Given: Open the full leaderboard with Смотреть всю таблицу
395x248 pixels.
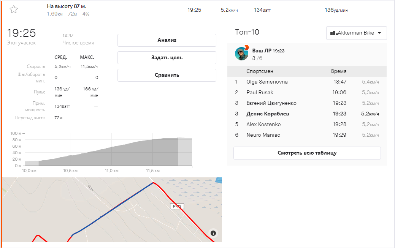Looking at the screenshot, I should (x=307, y=153).
